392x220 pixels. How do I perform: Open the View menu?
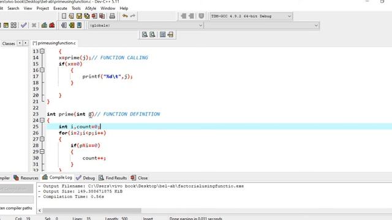(x=28, y=8)
